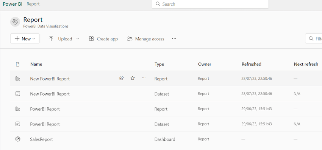Viewport: 322px width, 150px height.
Task: Click the Create app icon
Action: (x=91, y=39)
